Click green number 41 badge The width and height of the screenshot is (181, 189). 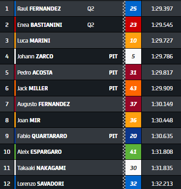pos(133,152)
